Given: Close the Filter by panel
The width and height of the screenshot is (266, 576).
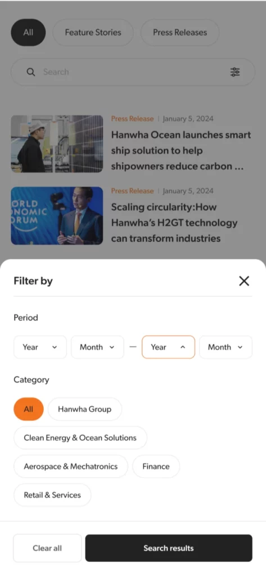Looking at the screenshot, I should click(x=244, y=281).
